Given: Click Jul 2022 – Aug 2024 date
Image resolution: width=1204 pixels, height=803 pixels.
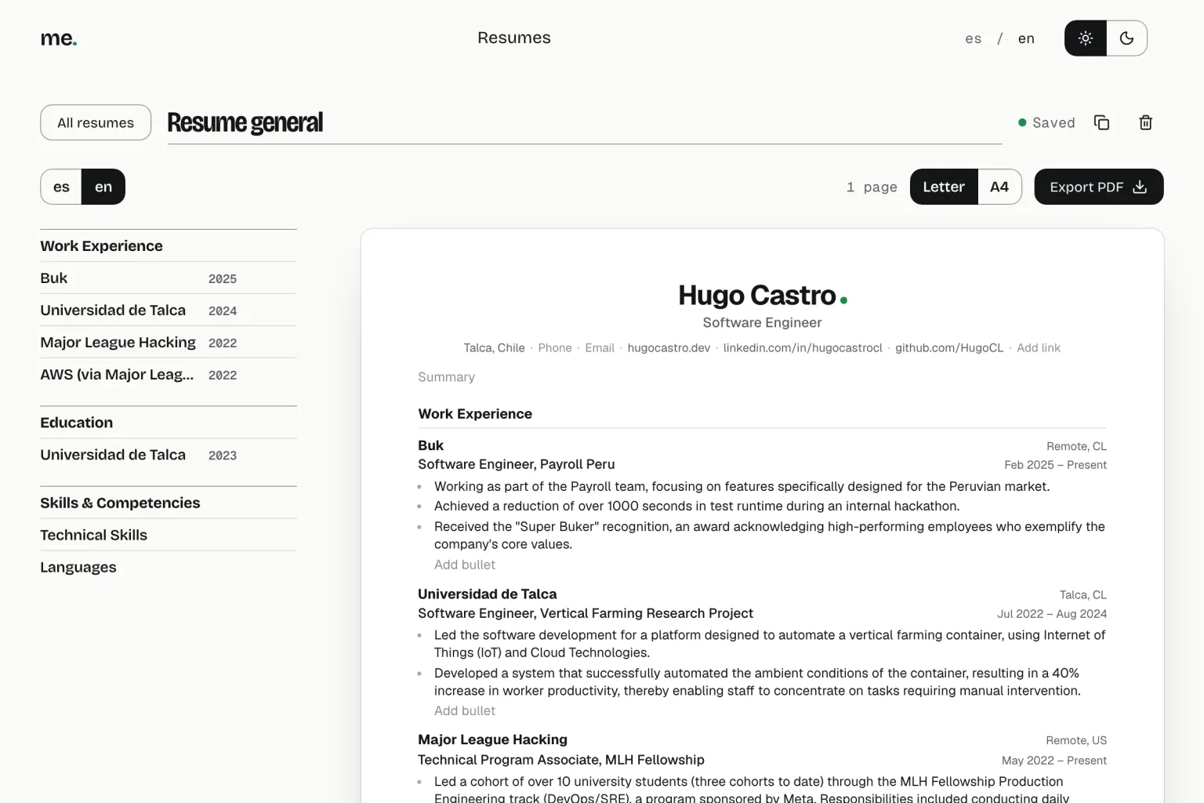Looking at the screenshot, I should [1052, 614].
